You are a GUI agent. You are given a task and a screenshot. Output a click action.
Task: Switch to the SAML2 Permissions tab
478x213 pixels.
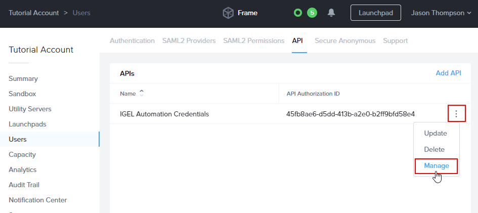pos(253,40)
